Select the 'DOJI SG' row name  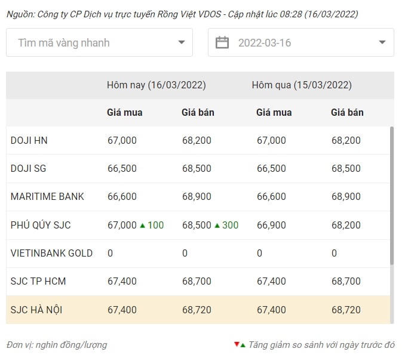click(28, 169)
